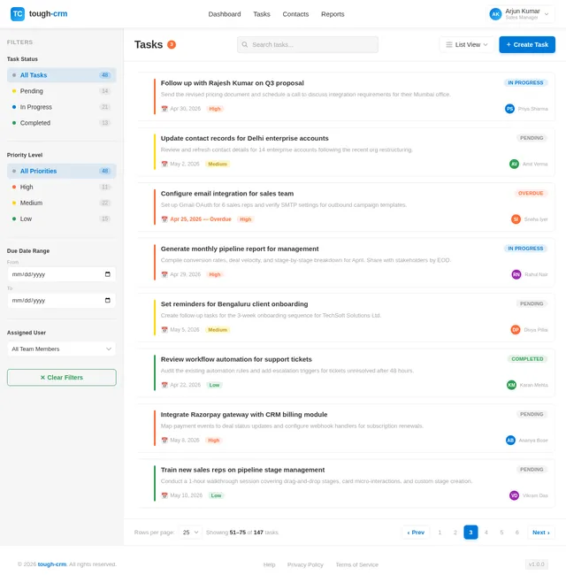This screenshot has width=566, height=583.
Task: Open the Reports nav item
Action: click(333, 14)
